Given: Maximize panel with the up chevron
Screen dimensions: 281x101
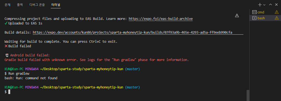Looking at the screenshot, I should click(x=271, y=5).
